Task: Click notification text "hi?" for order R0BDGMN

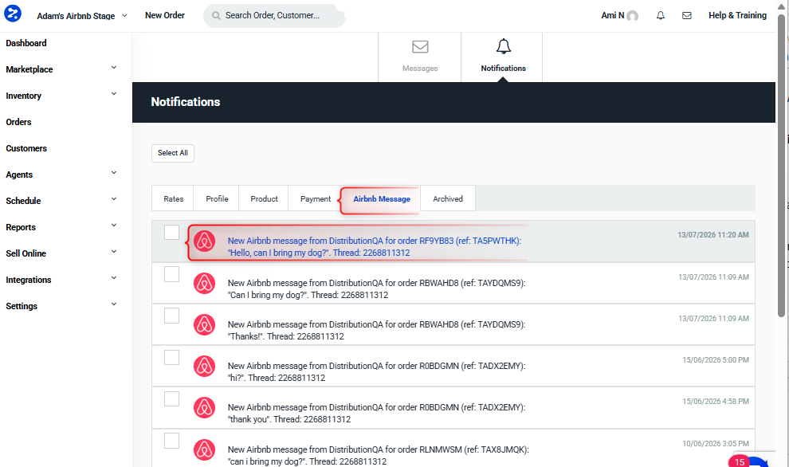Action: tap(376, 372)
